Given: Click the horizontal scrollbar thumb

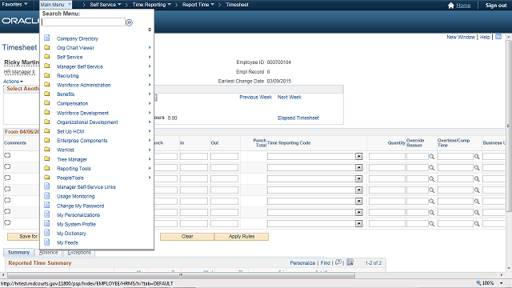Looking at the screenshot, I should click(181, 275).
